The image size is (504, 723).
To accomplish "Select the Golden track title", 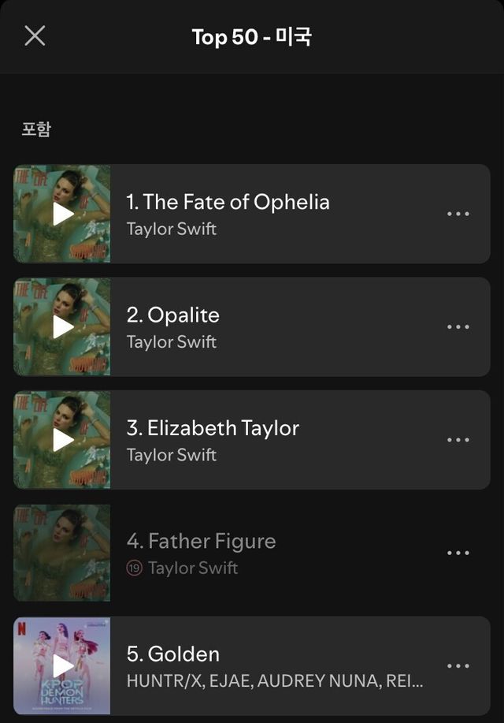I will click(173, 654).
